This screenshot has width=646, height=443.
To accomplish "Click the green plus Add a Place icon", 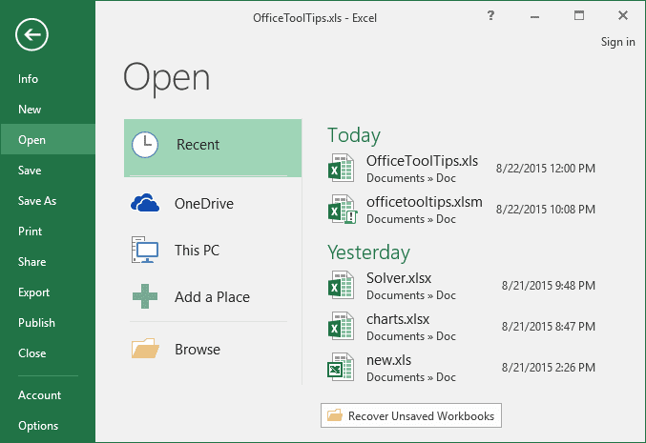I will (145, 296).
